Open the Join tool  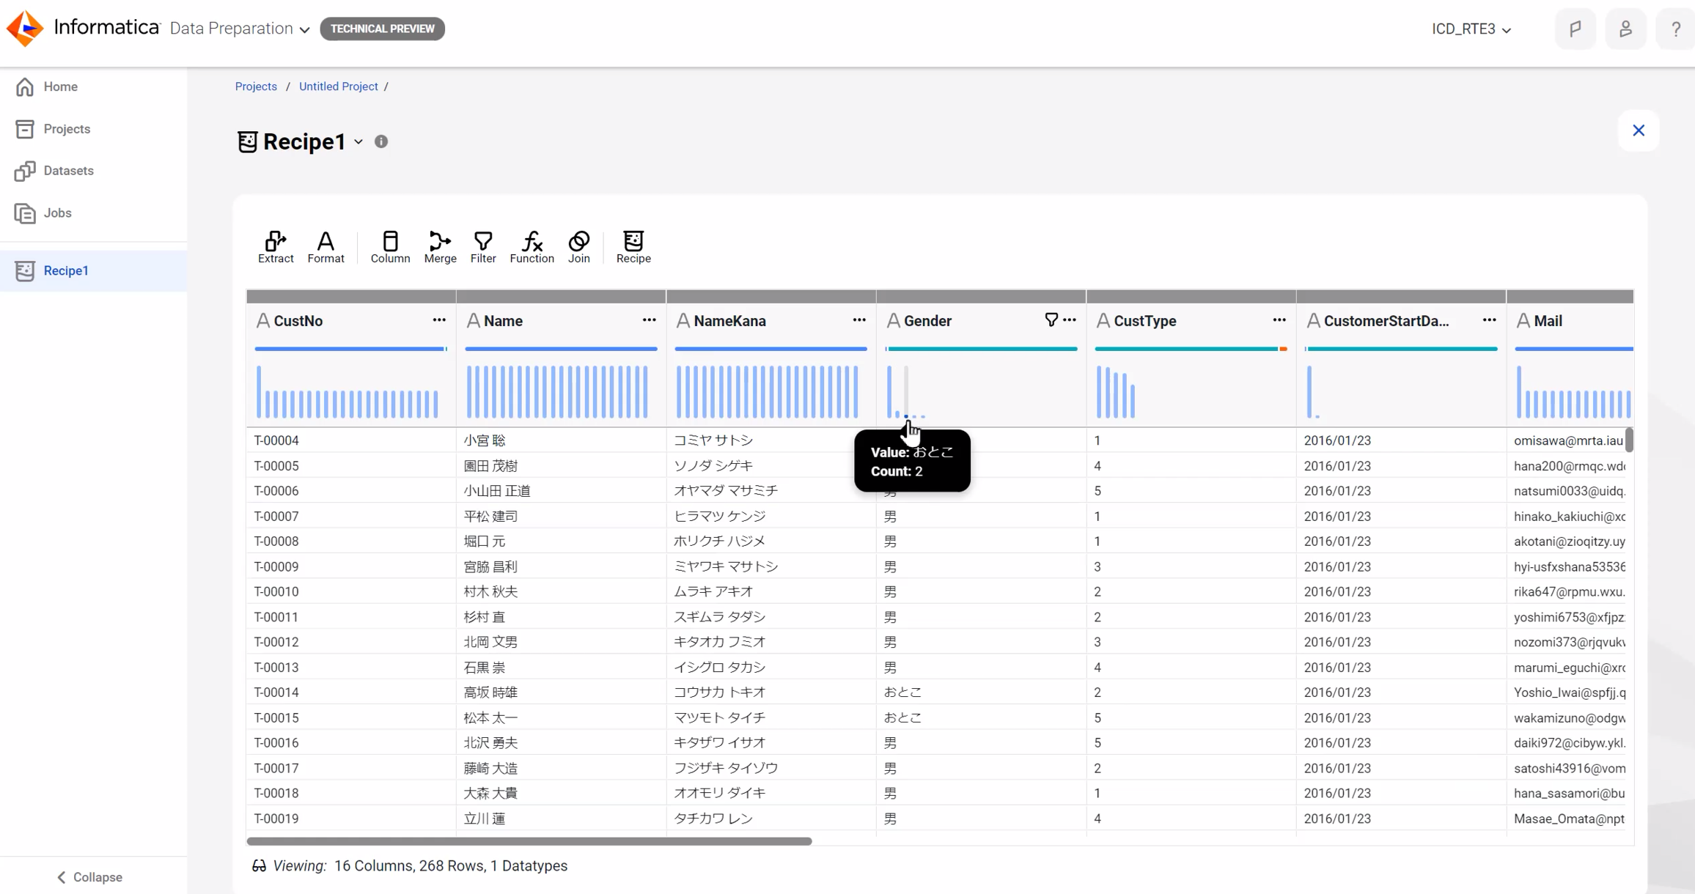tap(578, 247)
